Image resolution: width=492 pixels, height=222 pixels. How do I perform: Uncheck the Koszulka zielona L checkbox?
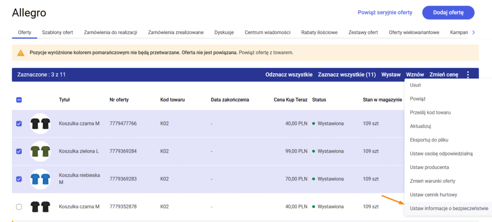(x=19, y=151)
